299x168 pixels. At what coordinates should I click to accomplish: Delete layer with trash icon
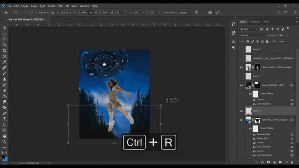click(x=292, y=162)
